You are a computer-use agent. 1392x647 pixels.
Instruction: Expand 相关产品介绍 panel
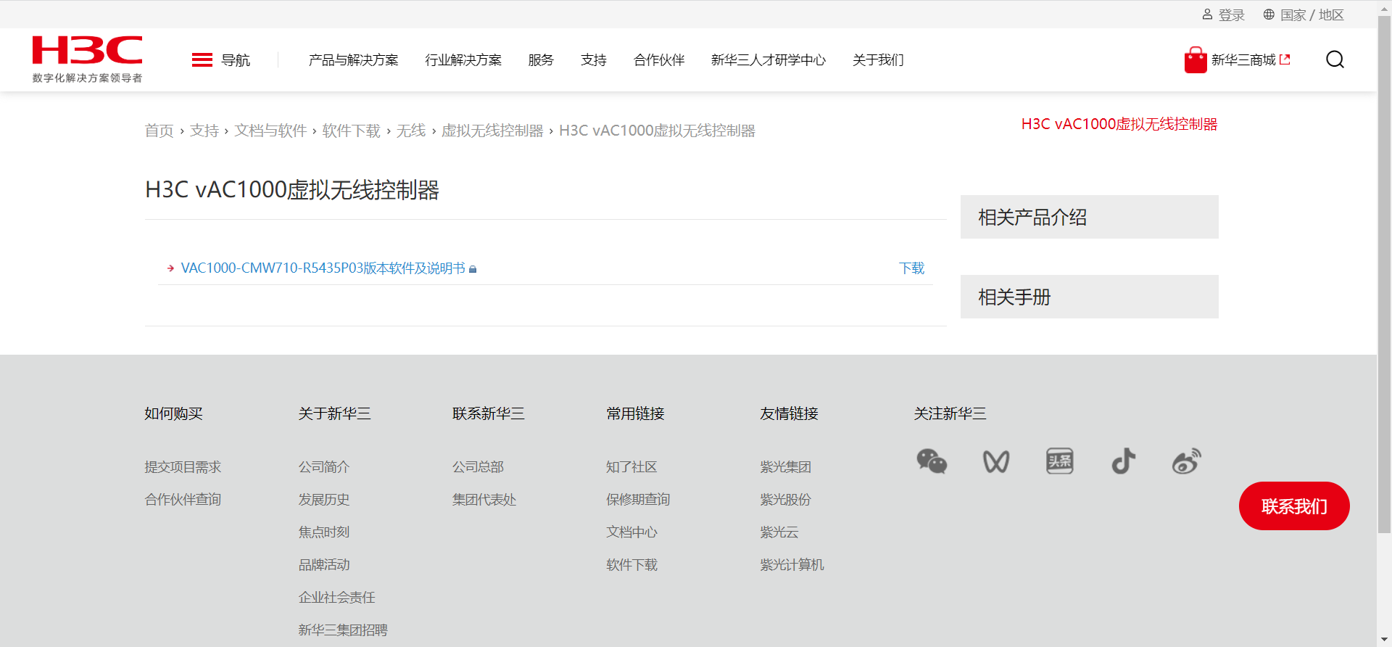[x=1089, y=217]
